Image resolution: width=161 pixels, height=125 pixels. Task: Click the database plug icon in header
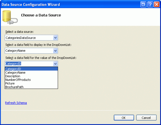pyautogui.click(x=10, y=17)
